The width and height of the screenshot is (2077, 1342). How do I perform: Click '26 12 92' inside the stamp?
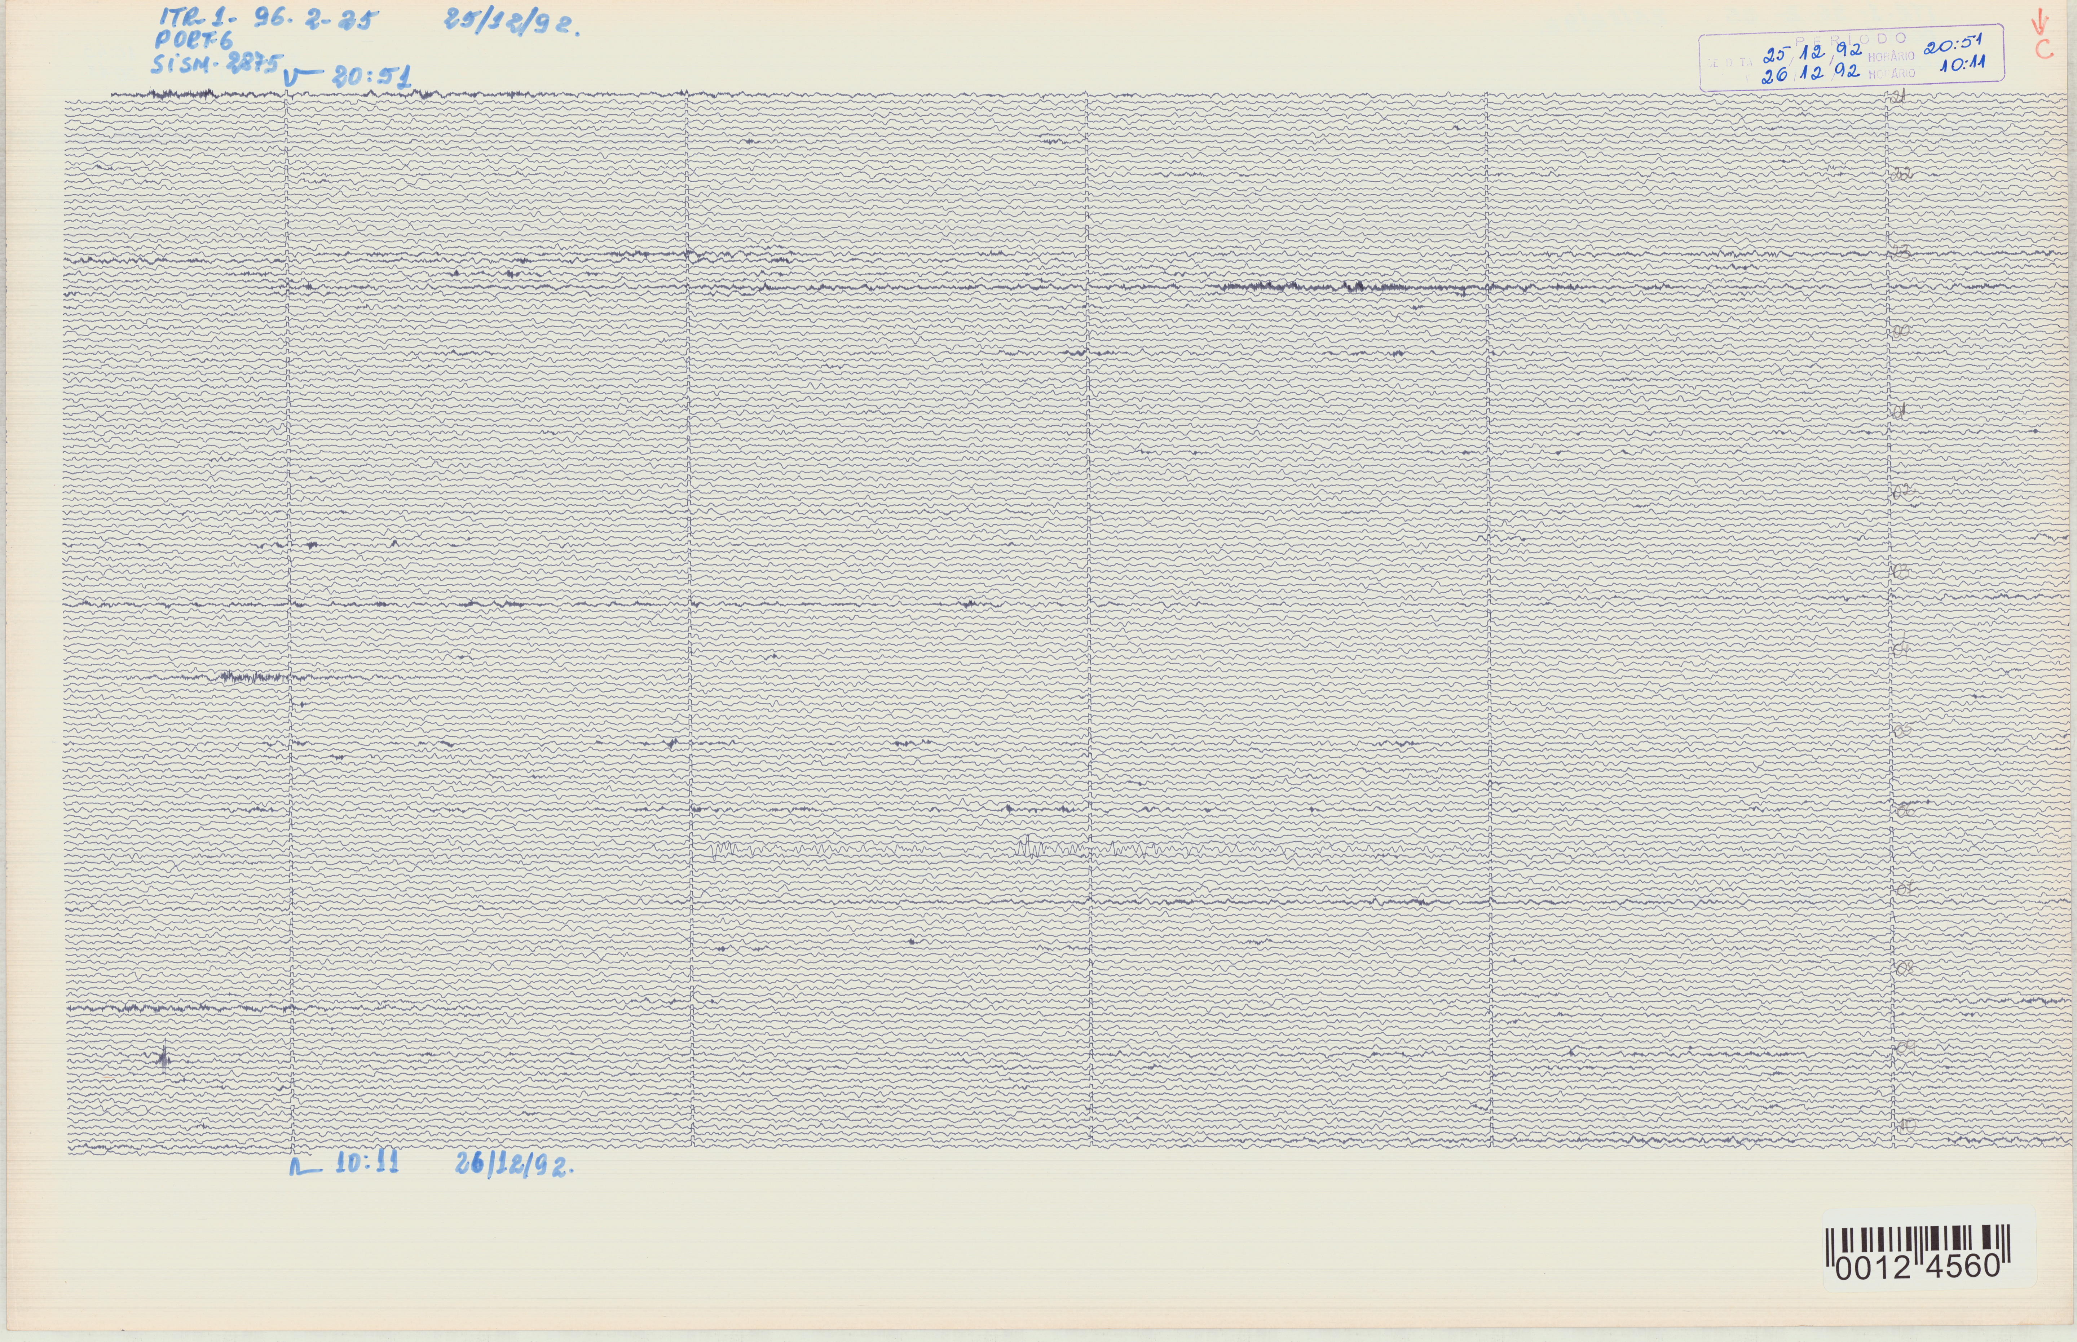click(x=1811, y=72)
